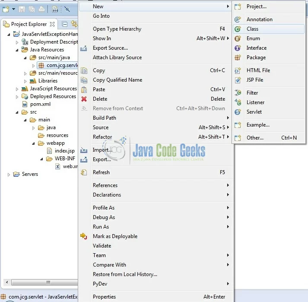The width and height of the screenshot is (308, 302).
Task: Click the HTML File icon
Action: [238, 70]
